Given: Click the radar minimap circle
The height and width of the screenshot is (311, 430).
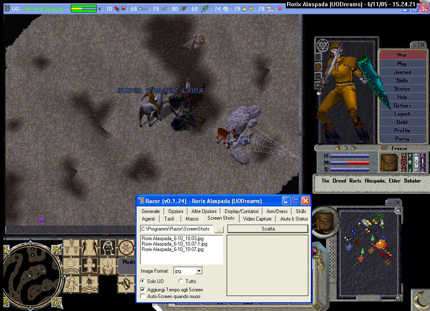Looking at the screenshot, I should 31,276.
